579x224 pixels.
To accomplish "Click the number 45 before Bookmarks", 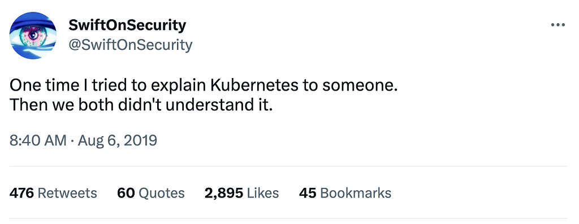I will [x=308, y=193].
